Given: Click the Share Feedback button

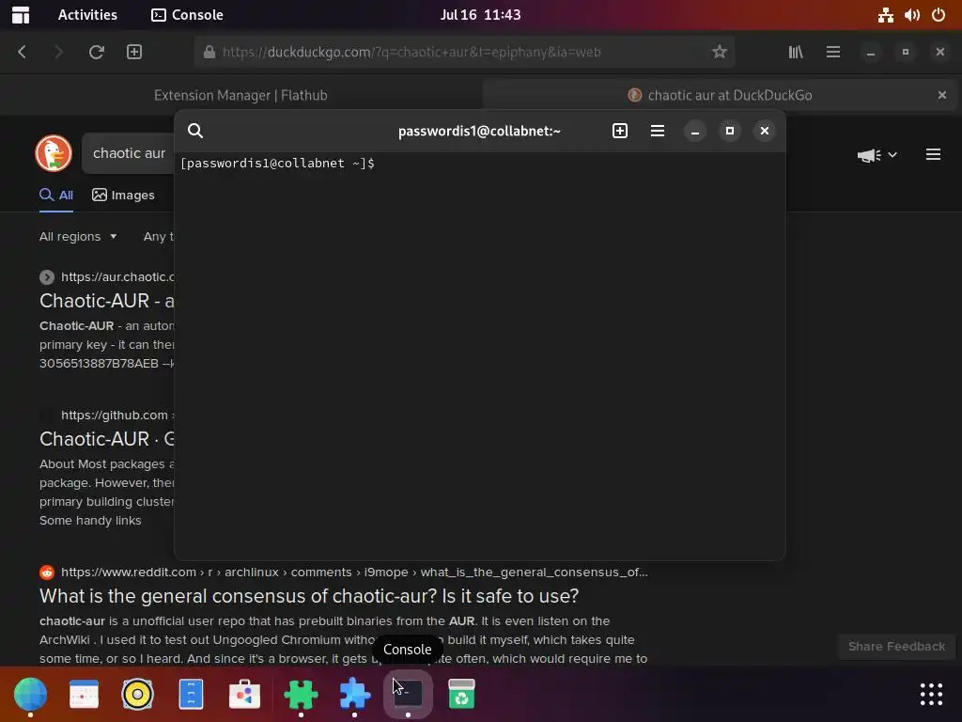Looking at the screenshot, I should [896, 647].
